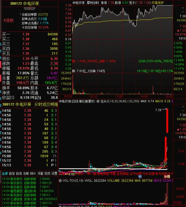Open the 统计 tab
The image size is (186, 207).
(x=33, y=173)
